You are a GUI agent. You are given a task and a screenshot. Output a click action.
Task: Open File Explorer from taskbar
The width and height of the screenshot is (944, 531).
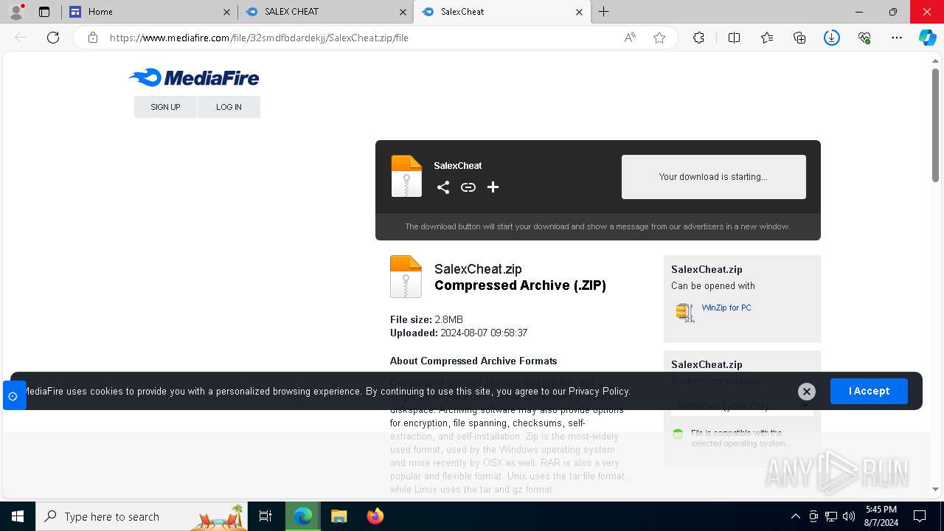point(339,516)
